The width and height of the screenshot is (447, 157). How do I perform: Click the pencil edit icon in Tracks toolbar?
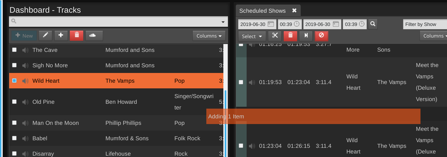pos(45,35)
